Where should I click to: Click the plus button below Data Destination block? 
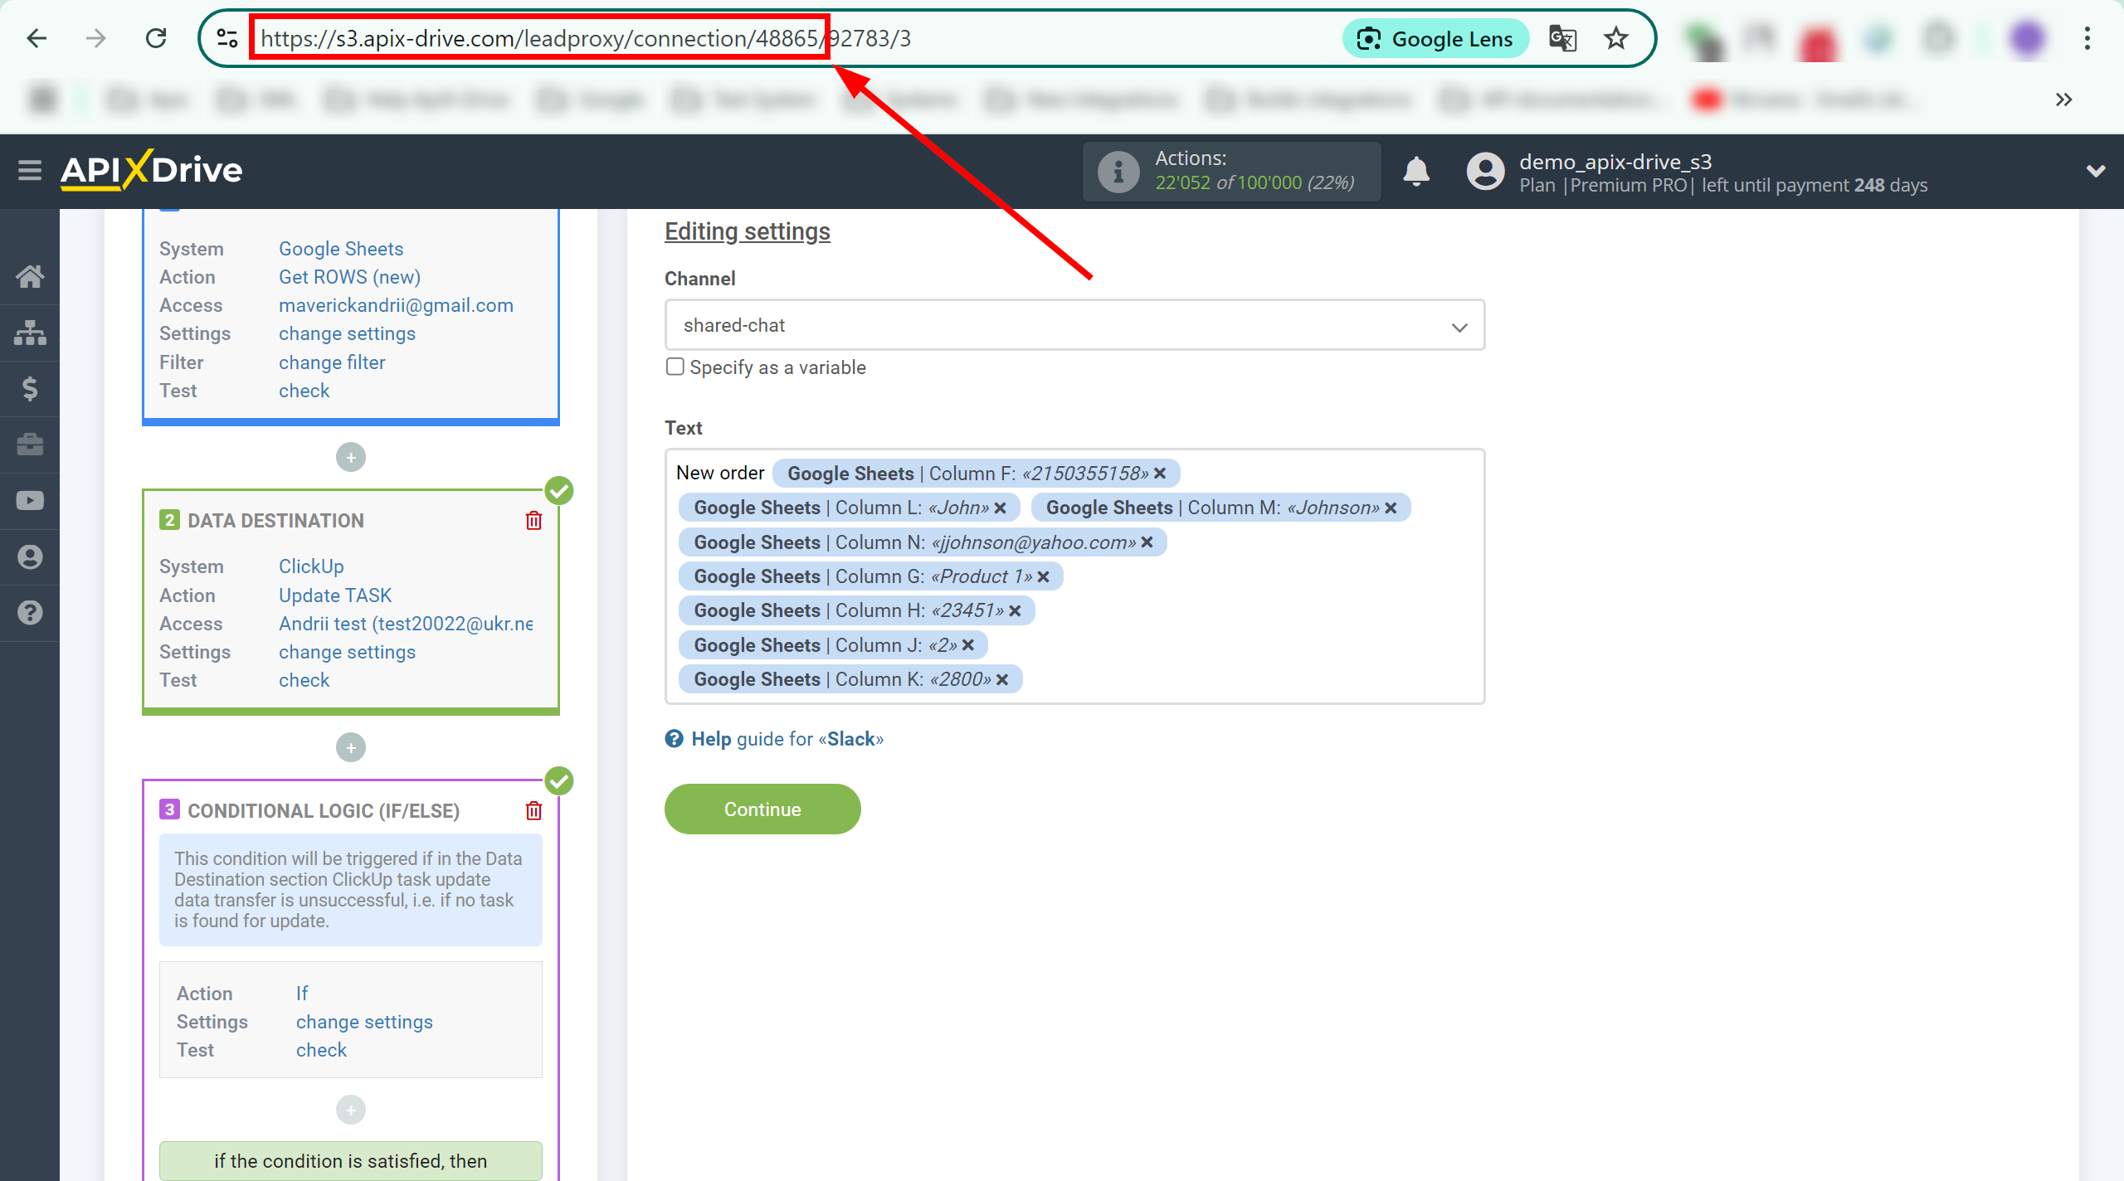[351, 747]
